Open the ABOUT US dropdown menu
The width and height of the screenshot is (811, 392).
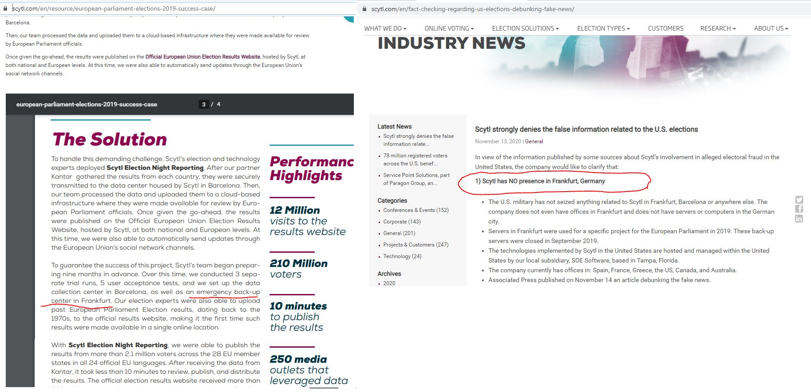[771, 28]
